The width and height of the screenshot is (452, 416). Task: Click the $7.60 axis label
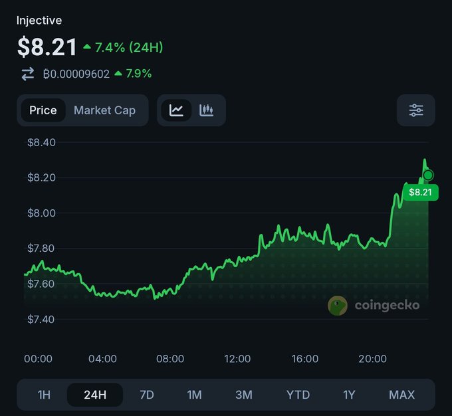click(41, 284)
